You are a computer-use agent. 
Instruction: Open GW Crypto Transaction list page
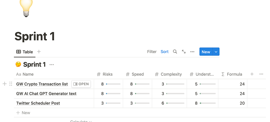pos(81,84)
